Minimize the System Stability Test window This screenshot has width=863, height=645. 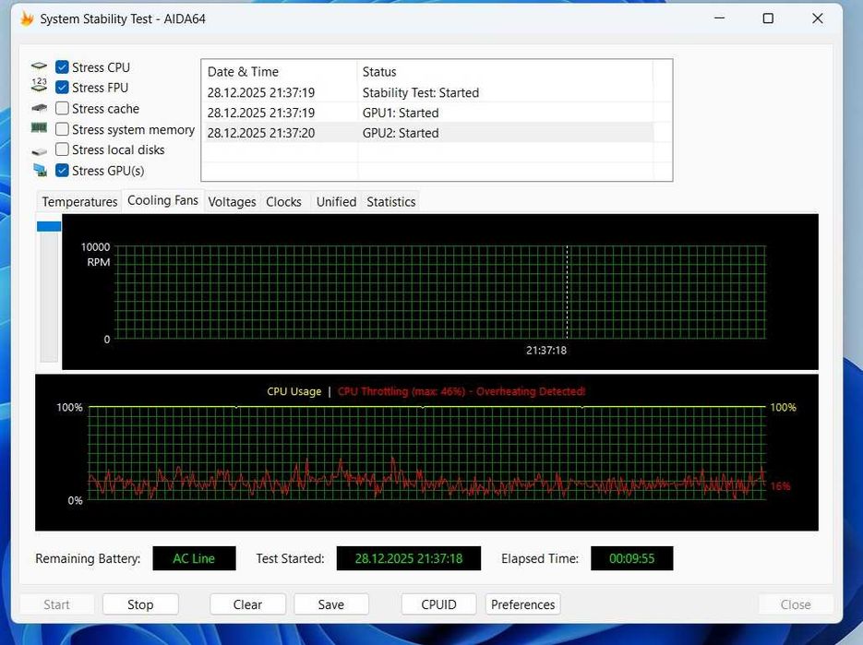pos(719,18)
